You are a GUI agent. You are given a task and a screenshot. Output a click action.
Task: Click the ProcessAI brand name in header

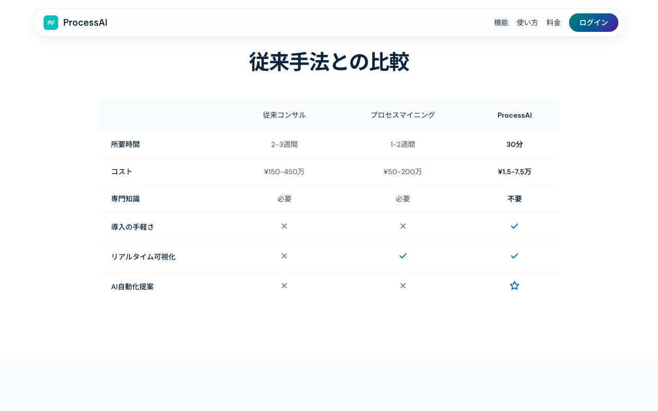pyautogui.click(x=85, y=23)
